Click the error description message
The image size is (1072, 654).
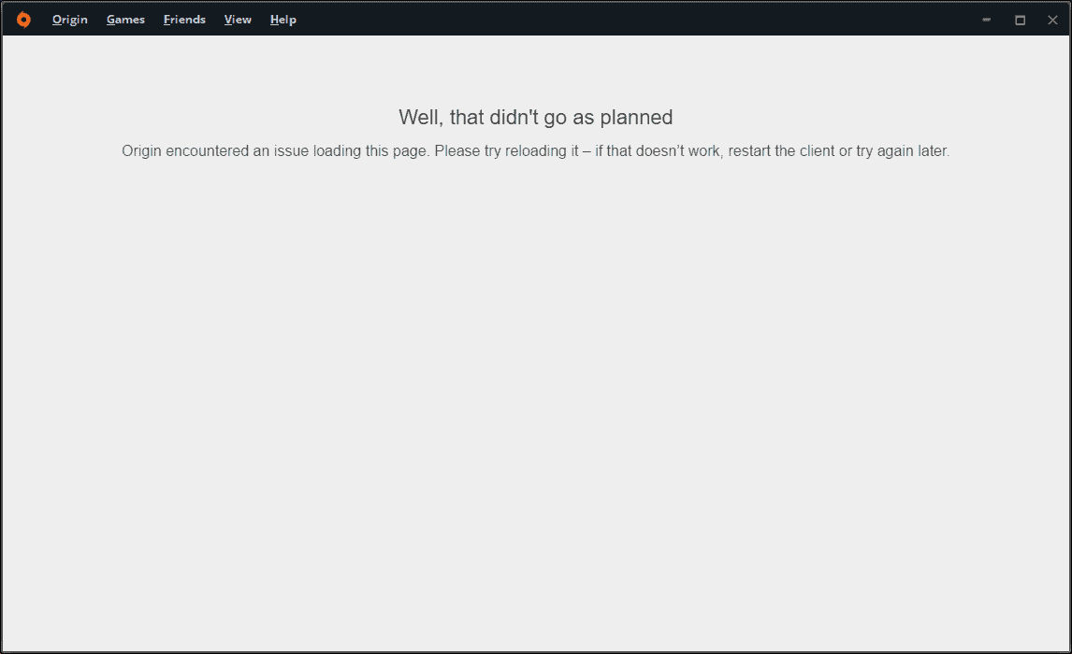point(535,150)
